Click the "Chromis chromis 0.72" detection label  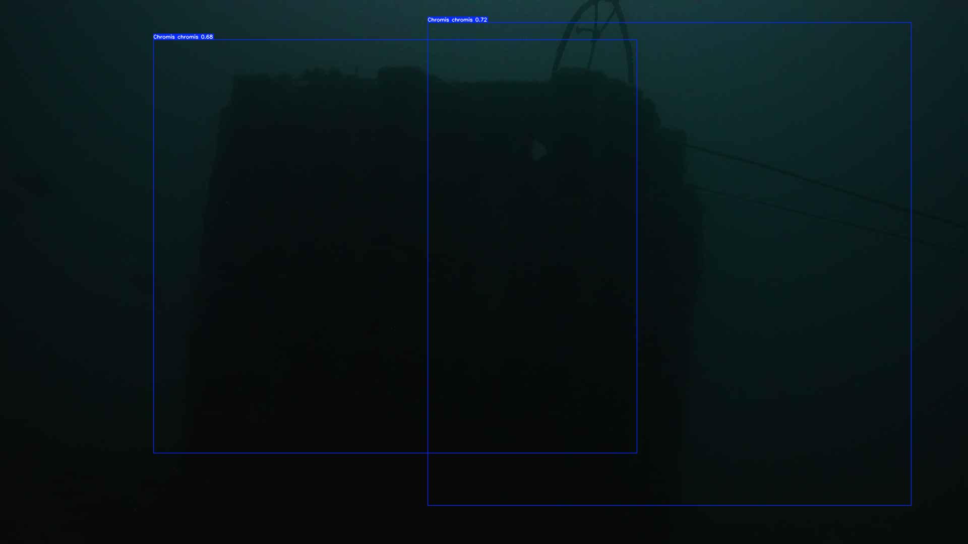(x=457, y=20)
